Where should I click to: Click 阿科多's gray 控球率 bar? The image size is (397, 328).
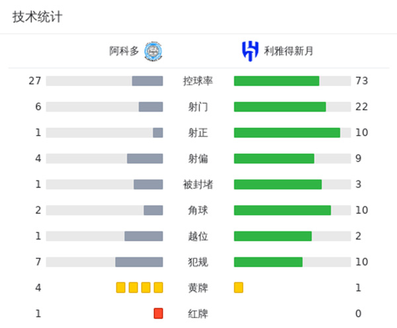(x=147, y=81)
